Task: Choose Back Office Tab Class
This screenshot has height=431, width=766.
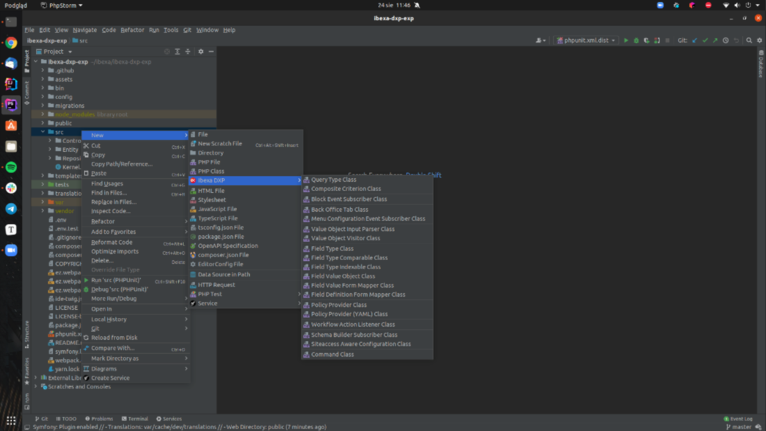Action: [368, 210]
